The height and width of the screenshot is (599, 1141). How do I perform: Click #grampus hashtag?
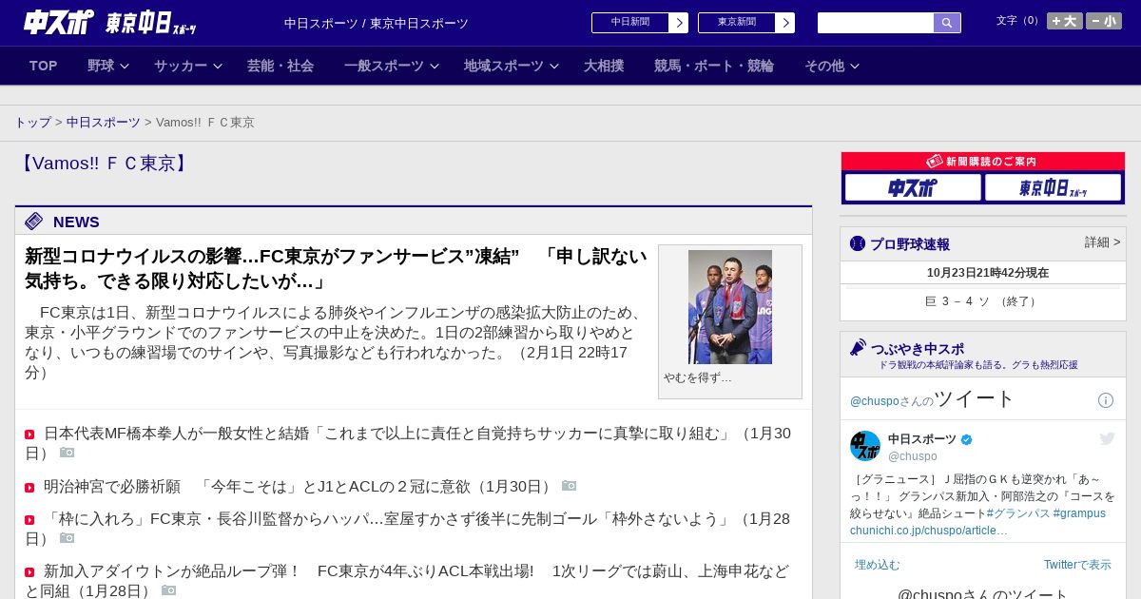[x=1079, y=513]
